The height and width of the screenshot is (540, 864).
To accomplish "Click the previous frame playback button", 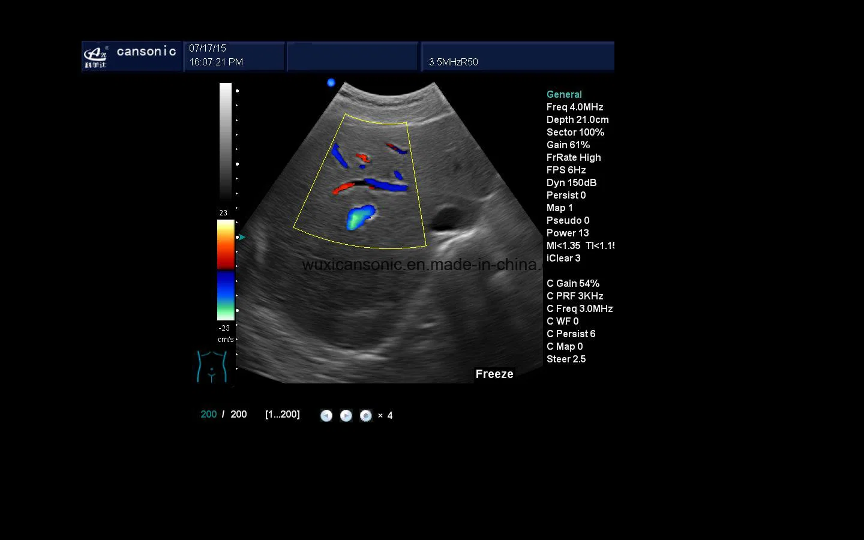I will point(326,416).
